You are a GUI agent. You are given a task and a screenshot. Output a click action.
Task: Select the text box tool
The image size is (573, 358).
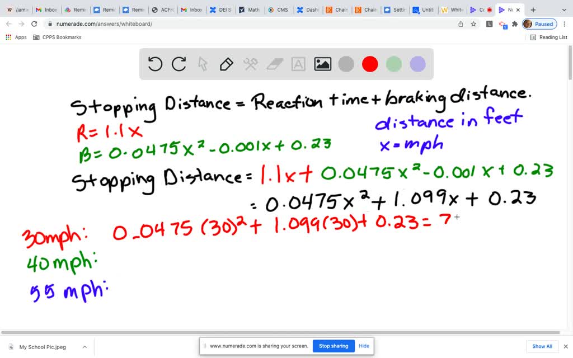298,64
